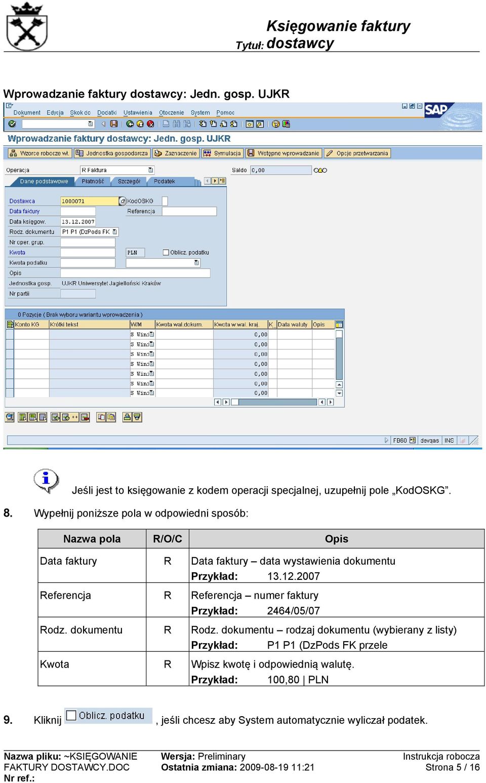The image size is (486, 783).
Task: Click the green checkmark Enter icon
Action: (x=12, y=124)
